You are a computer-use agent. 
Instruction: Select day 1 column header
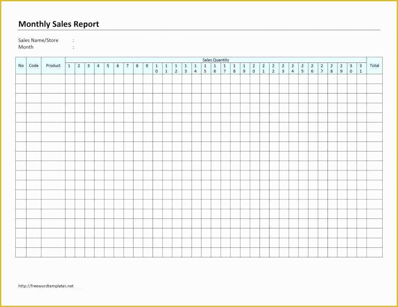70,68
